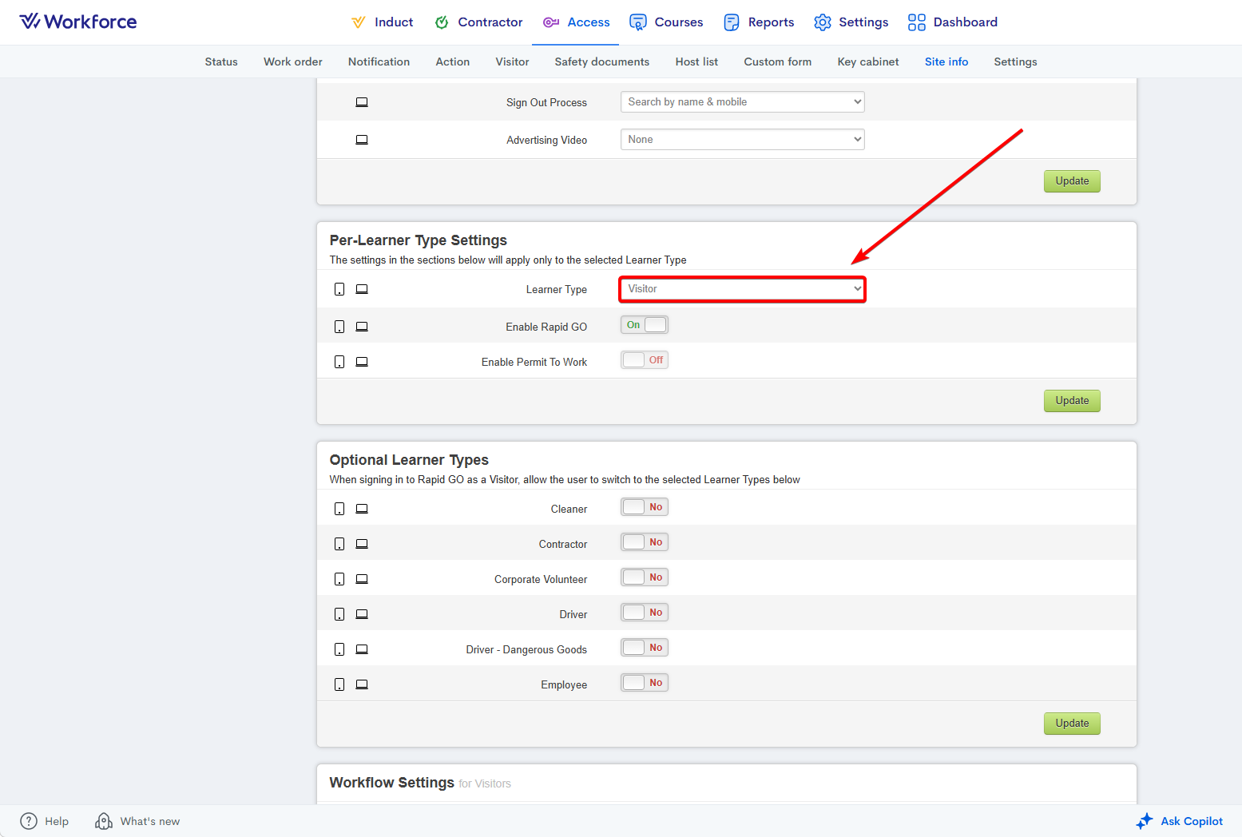Toggle Enable Rapid GO switch off
This screenshot has height=837, width=1242.
pyautogui.click(x=645, y=325)
